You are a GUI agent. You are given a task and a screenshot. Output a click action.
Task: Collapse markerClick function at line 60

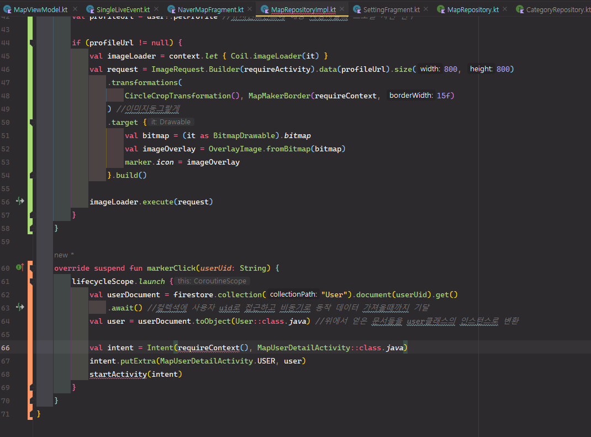coord(32,268)
